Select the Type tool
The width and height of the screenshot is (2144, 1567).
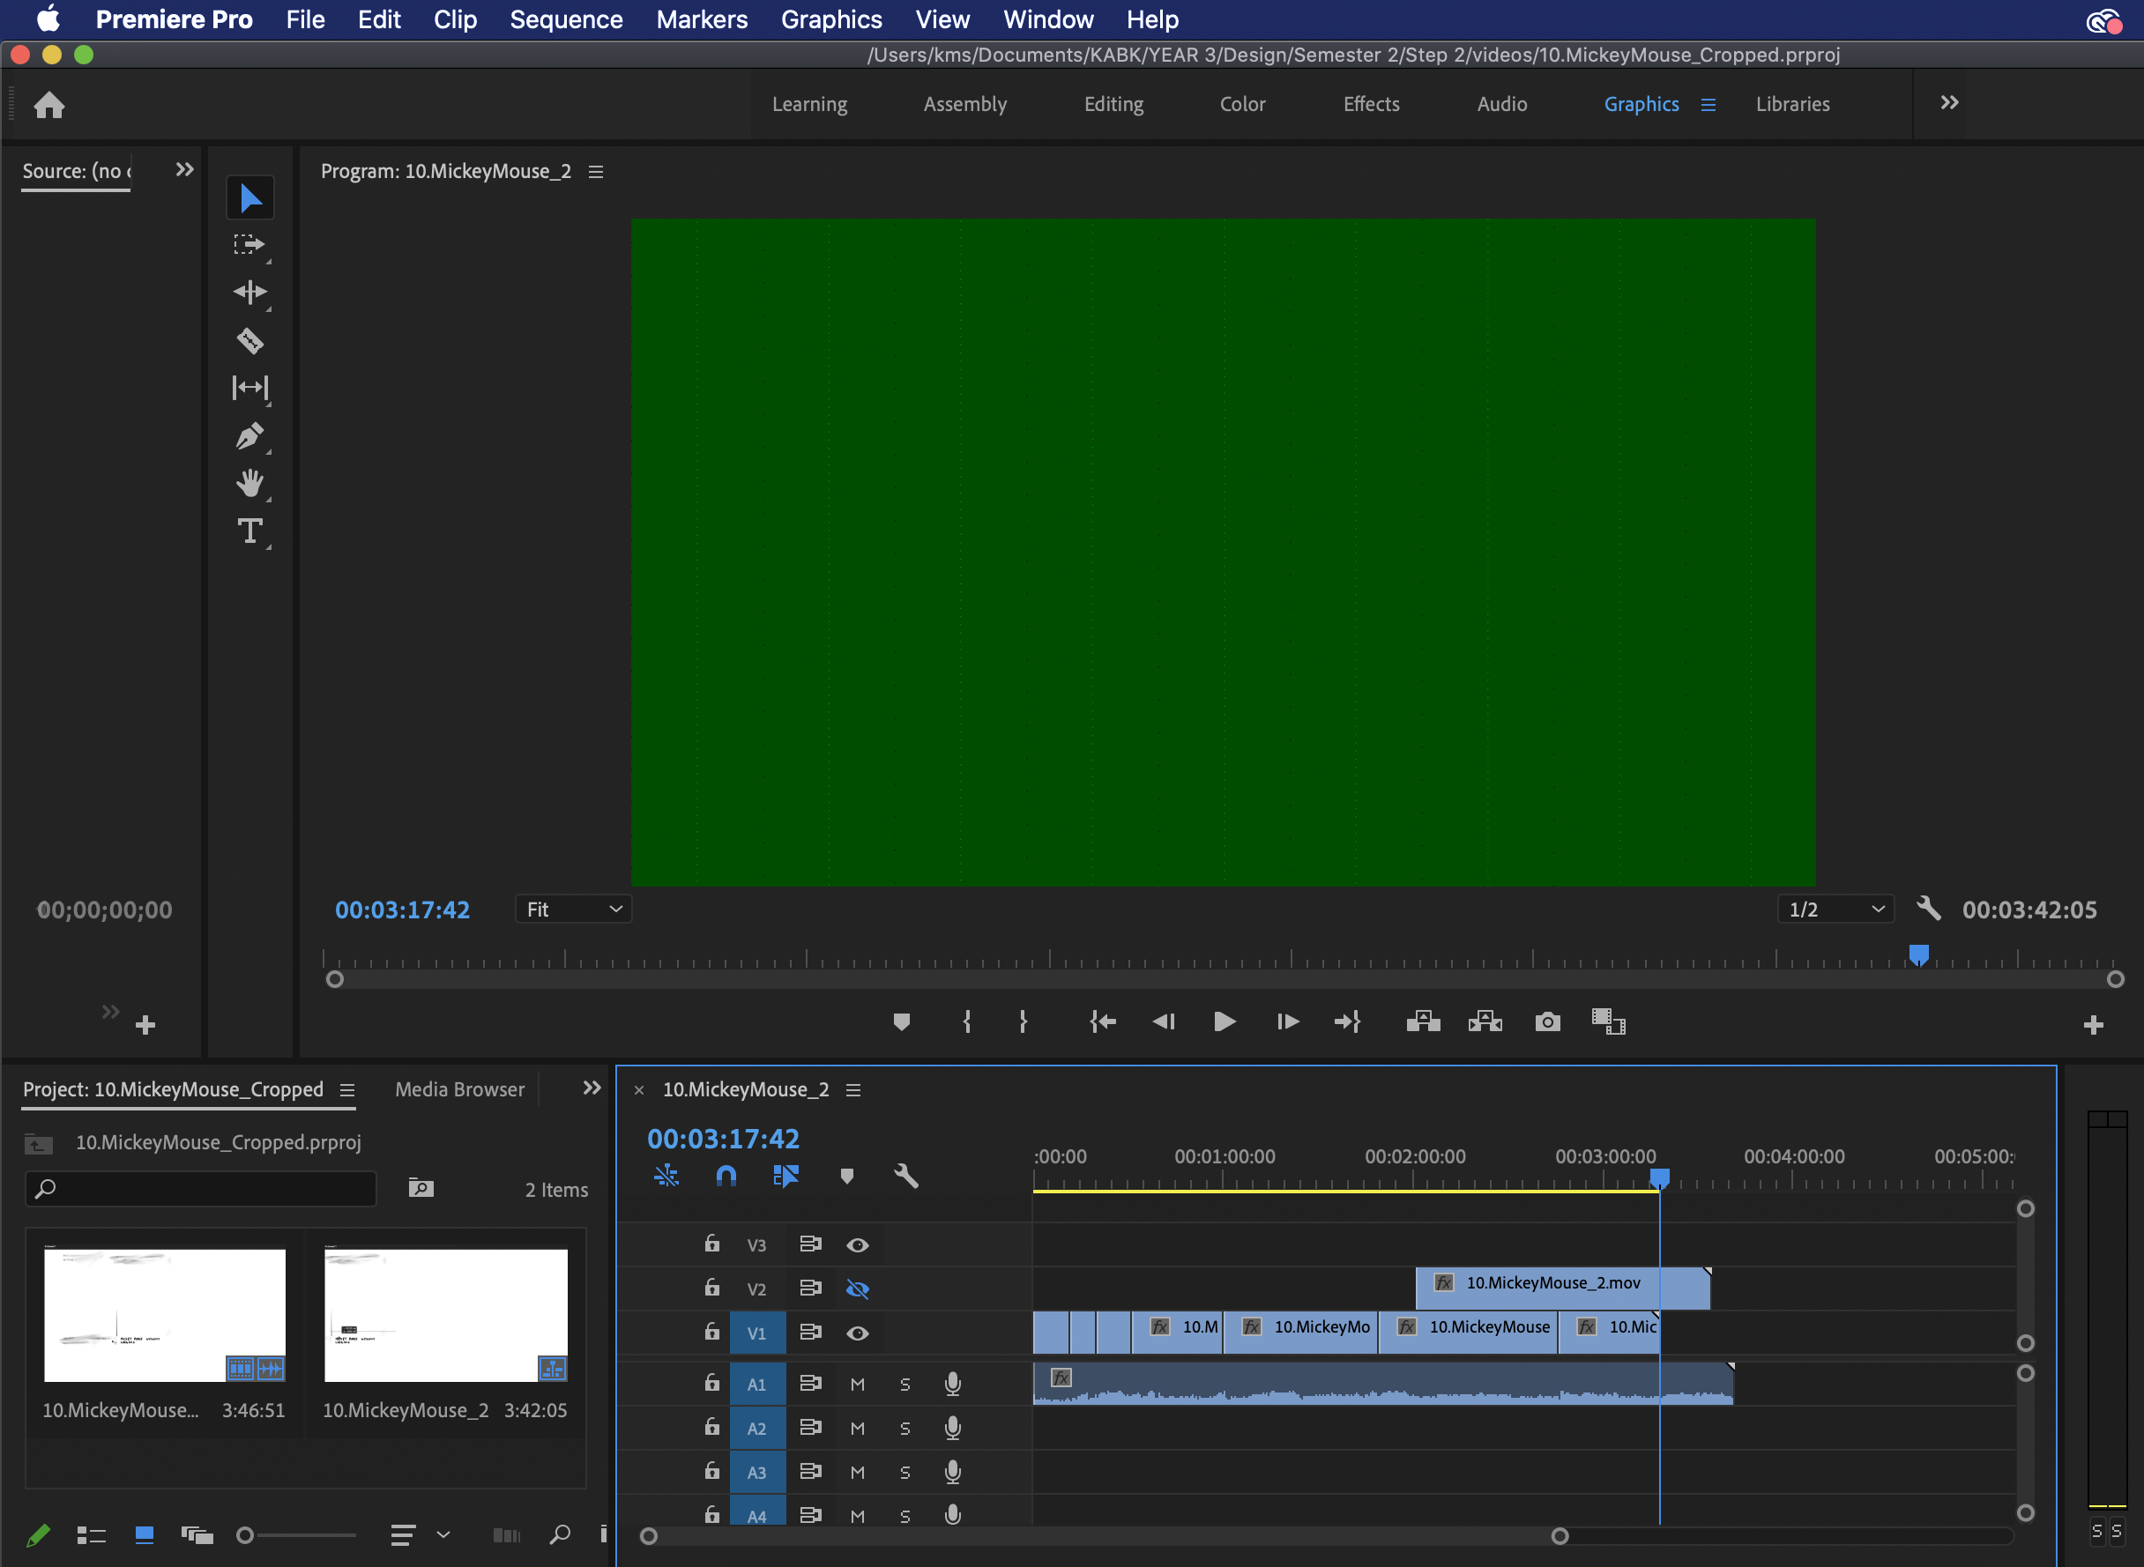(x=250, y=531)
